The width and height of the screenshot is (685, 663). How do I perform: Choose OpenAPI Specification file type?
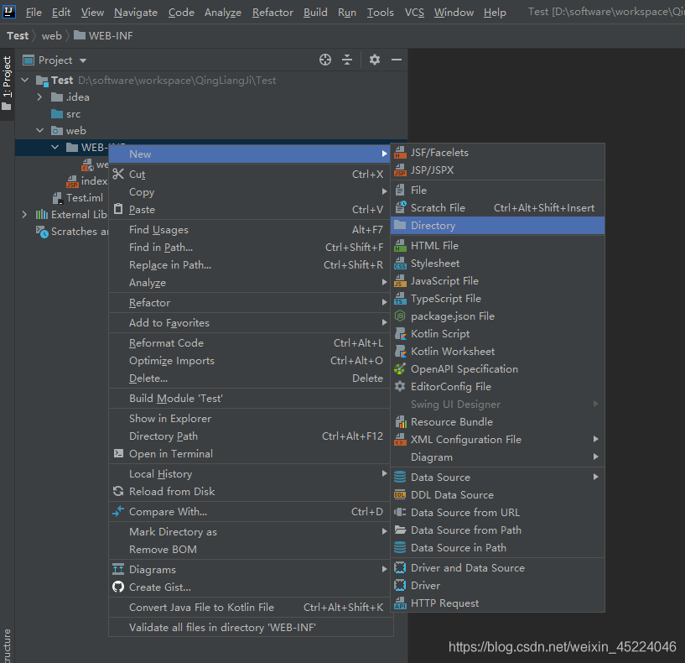click(x=464, y=368)
